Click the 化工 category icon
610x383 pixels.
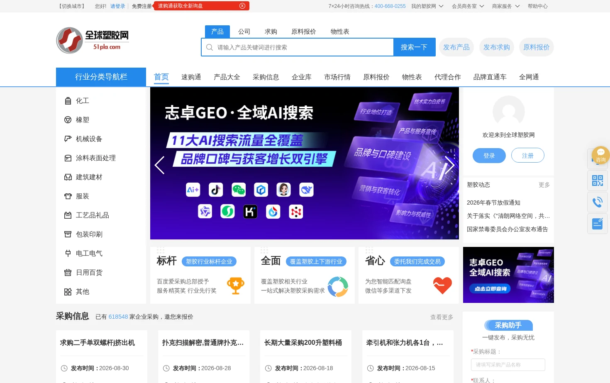pyautogui.click(x=68, y=101)
